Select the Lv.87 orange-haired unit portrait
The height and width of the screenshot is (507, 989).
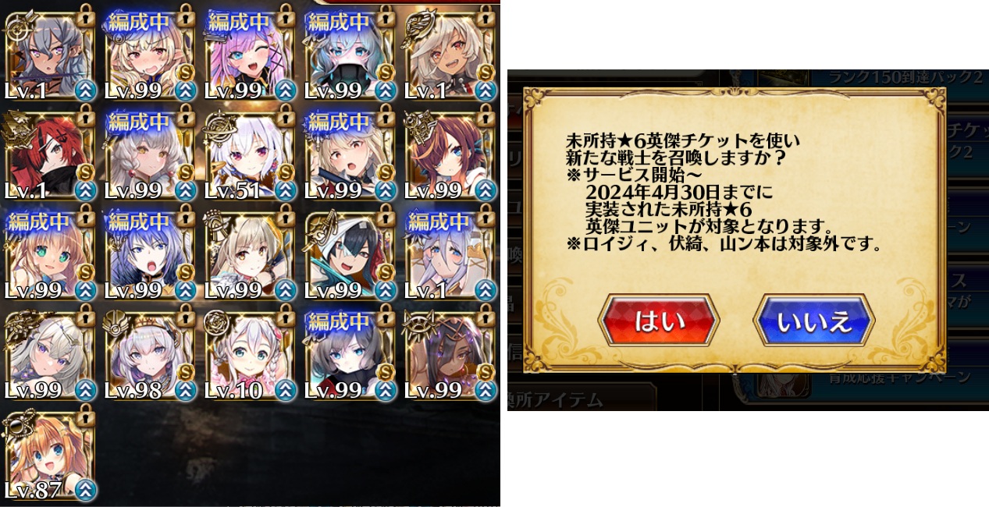tap(48, 454)
